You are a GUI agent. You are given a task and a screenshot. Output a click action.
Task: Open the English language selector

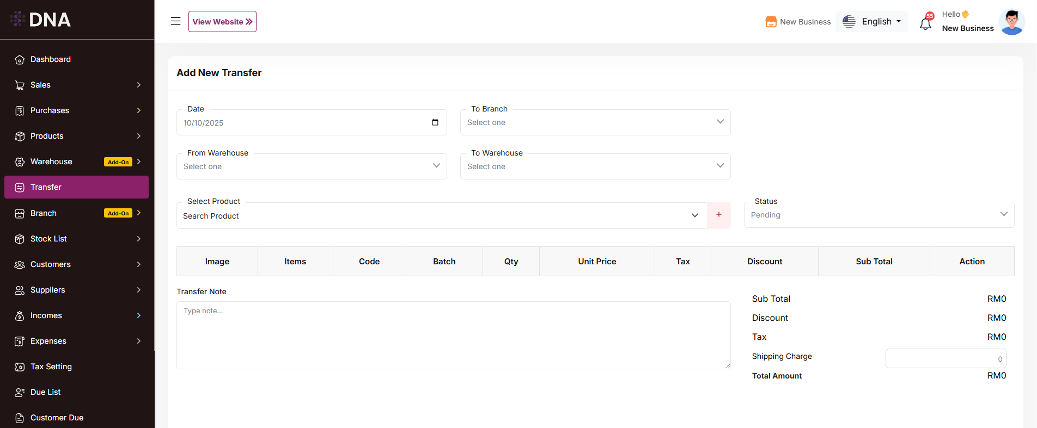872,22
